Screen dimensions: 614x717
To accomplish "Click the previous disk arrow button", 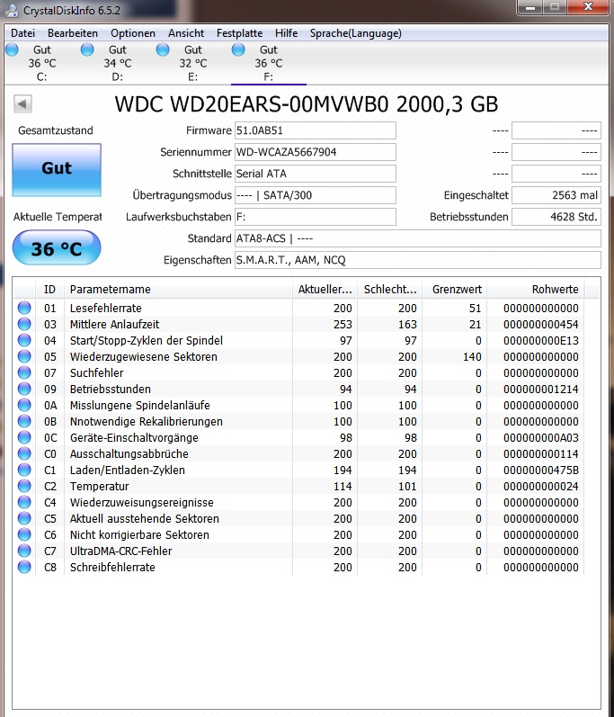I will (x=22, y=103).
